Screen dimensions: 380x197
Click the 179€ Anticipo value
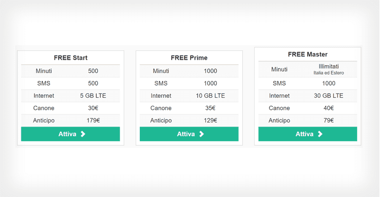[x=93, y=121]
